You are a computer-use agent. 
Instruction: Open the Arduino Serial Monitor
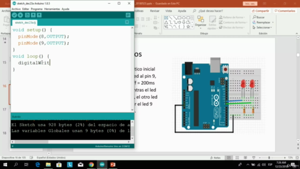[x=128, y=15]
